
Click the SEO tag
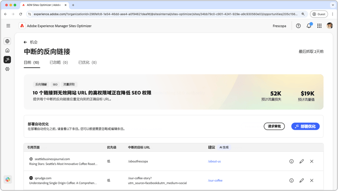tap(55, 84)
